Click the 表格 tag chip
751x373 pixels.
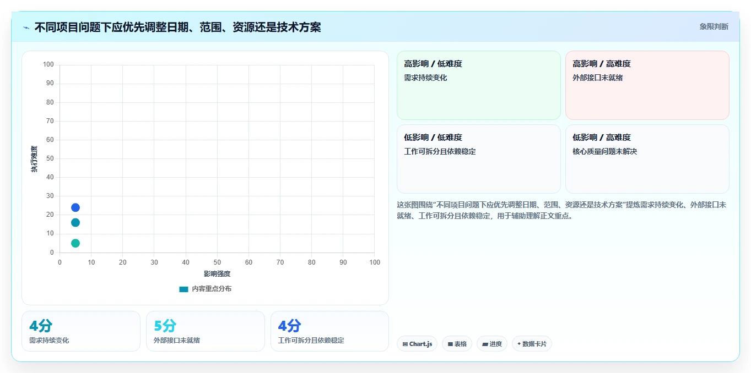(457, 344)
